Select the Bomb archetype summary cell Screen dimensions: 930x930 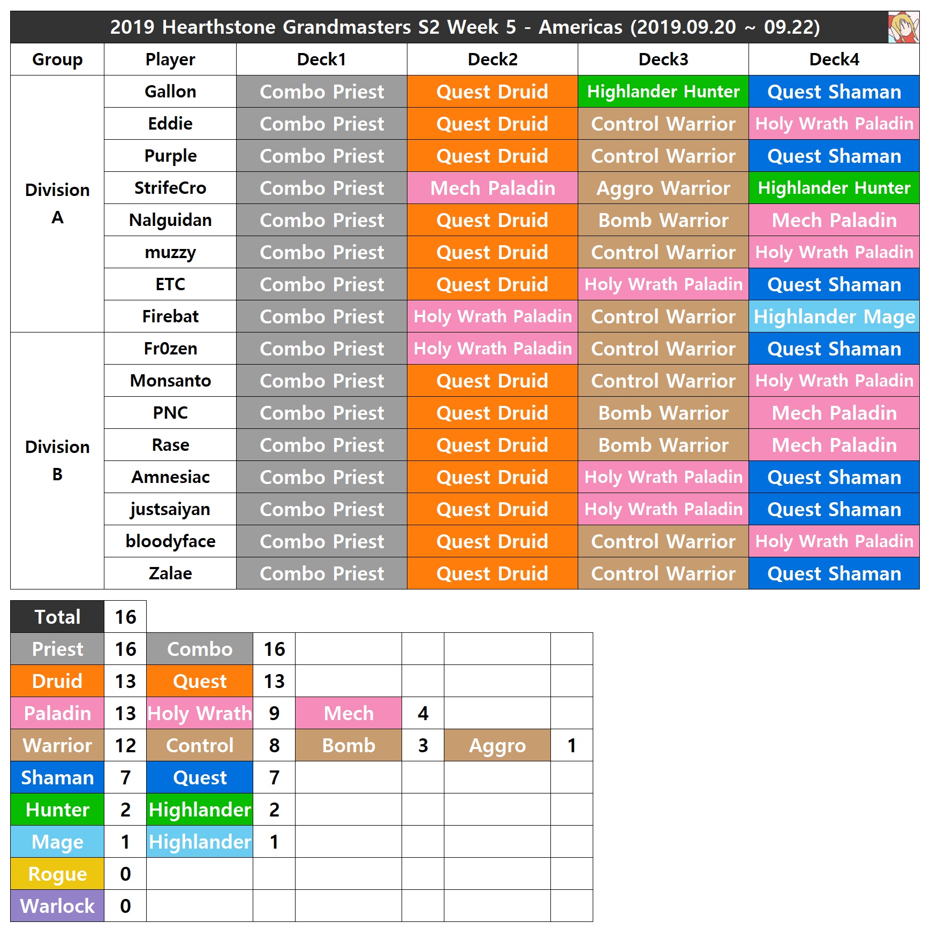pyautogui.click(x=349, y=745)
